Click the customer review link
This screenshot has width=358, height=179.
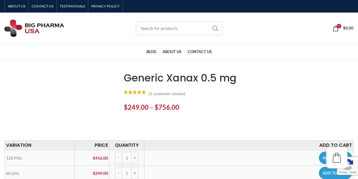pyautogui.click(x=167, y=94)
